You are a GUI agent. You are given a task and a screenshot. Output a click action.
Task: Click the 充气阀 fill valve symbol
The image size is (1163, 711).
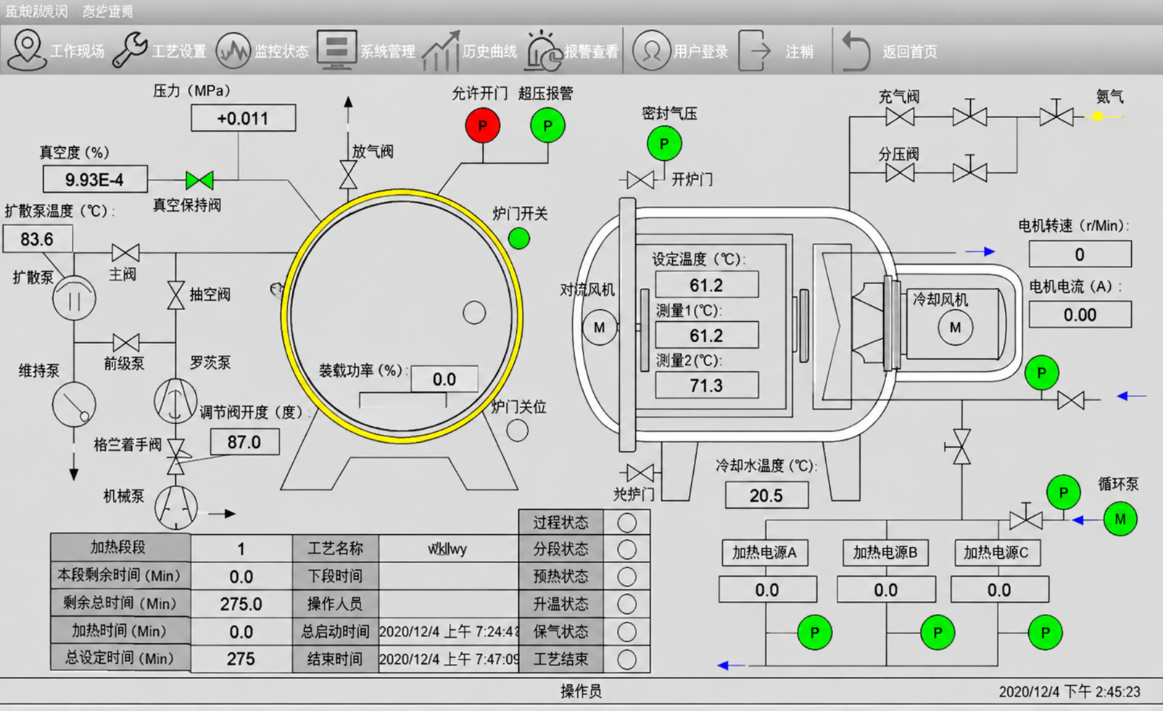click(900, 117)
